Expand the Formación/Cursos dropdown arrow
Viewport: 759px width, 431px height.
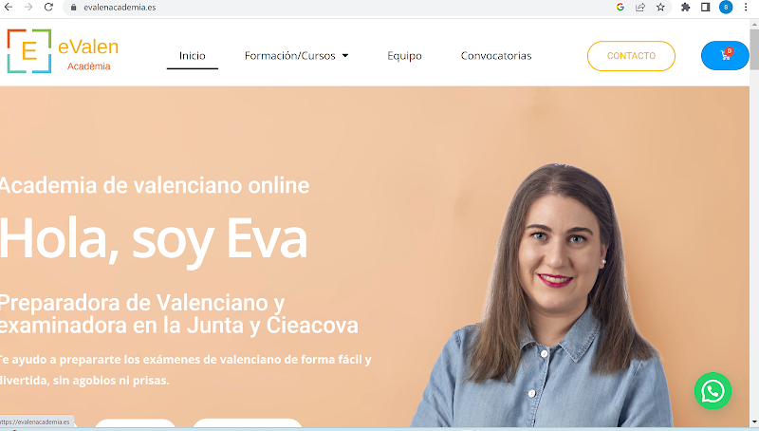click(345, 56)
